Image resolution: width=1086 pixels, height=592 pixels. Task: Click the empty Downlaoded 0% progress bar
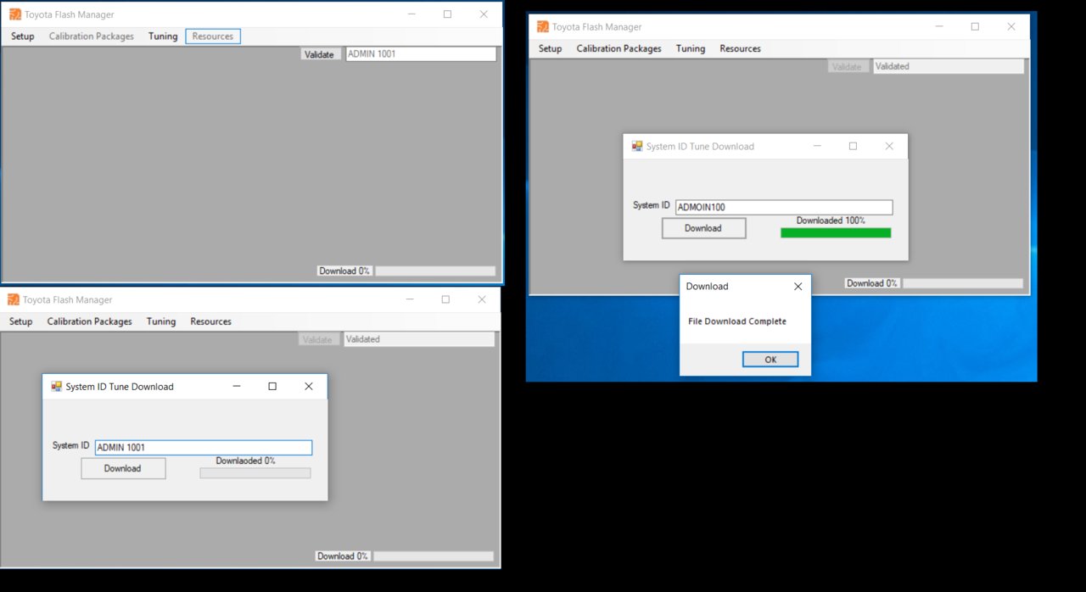tap(255, 473)
